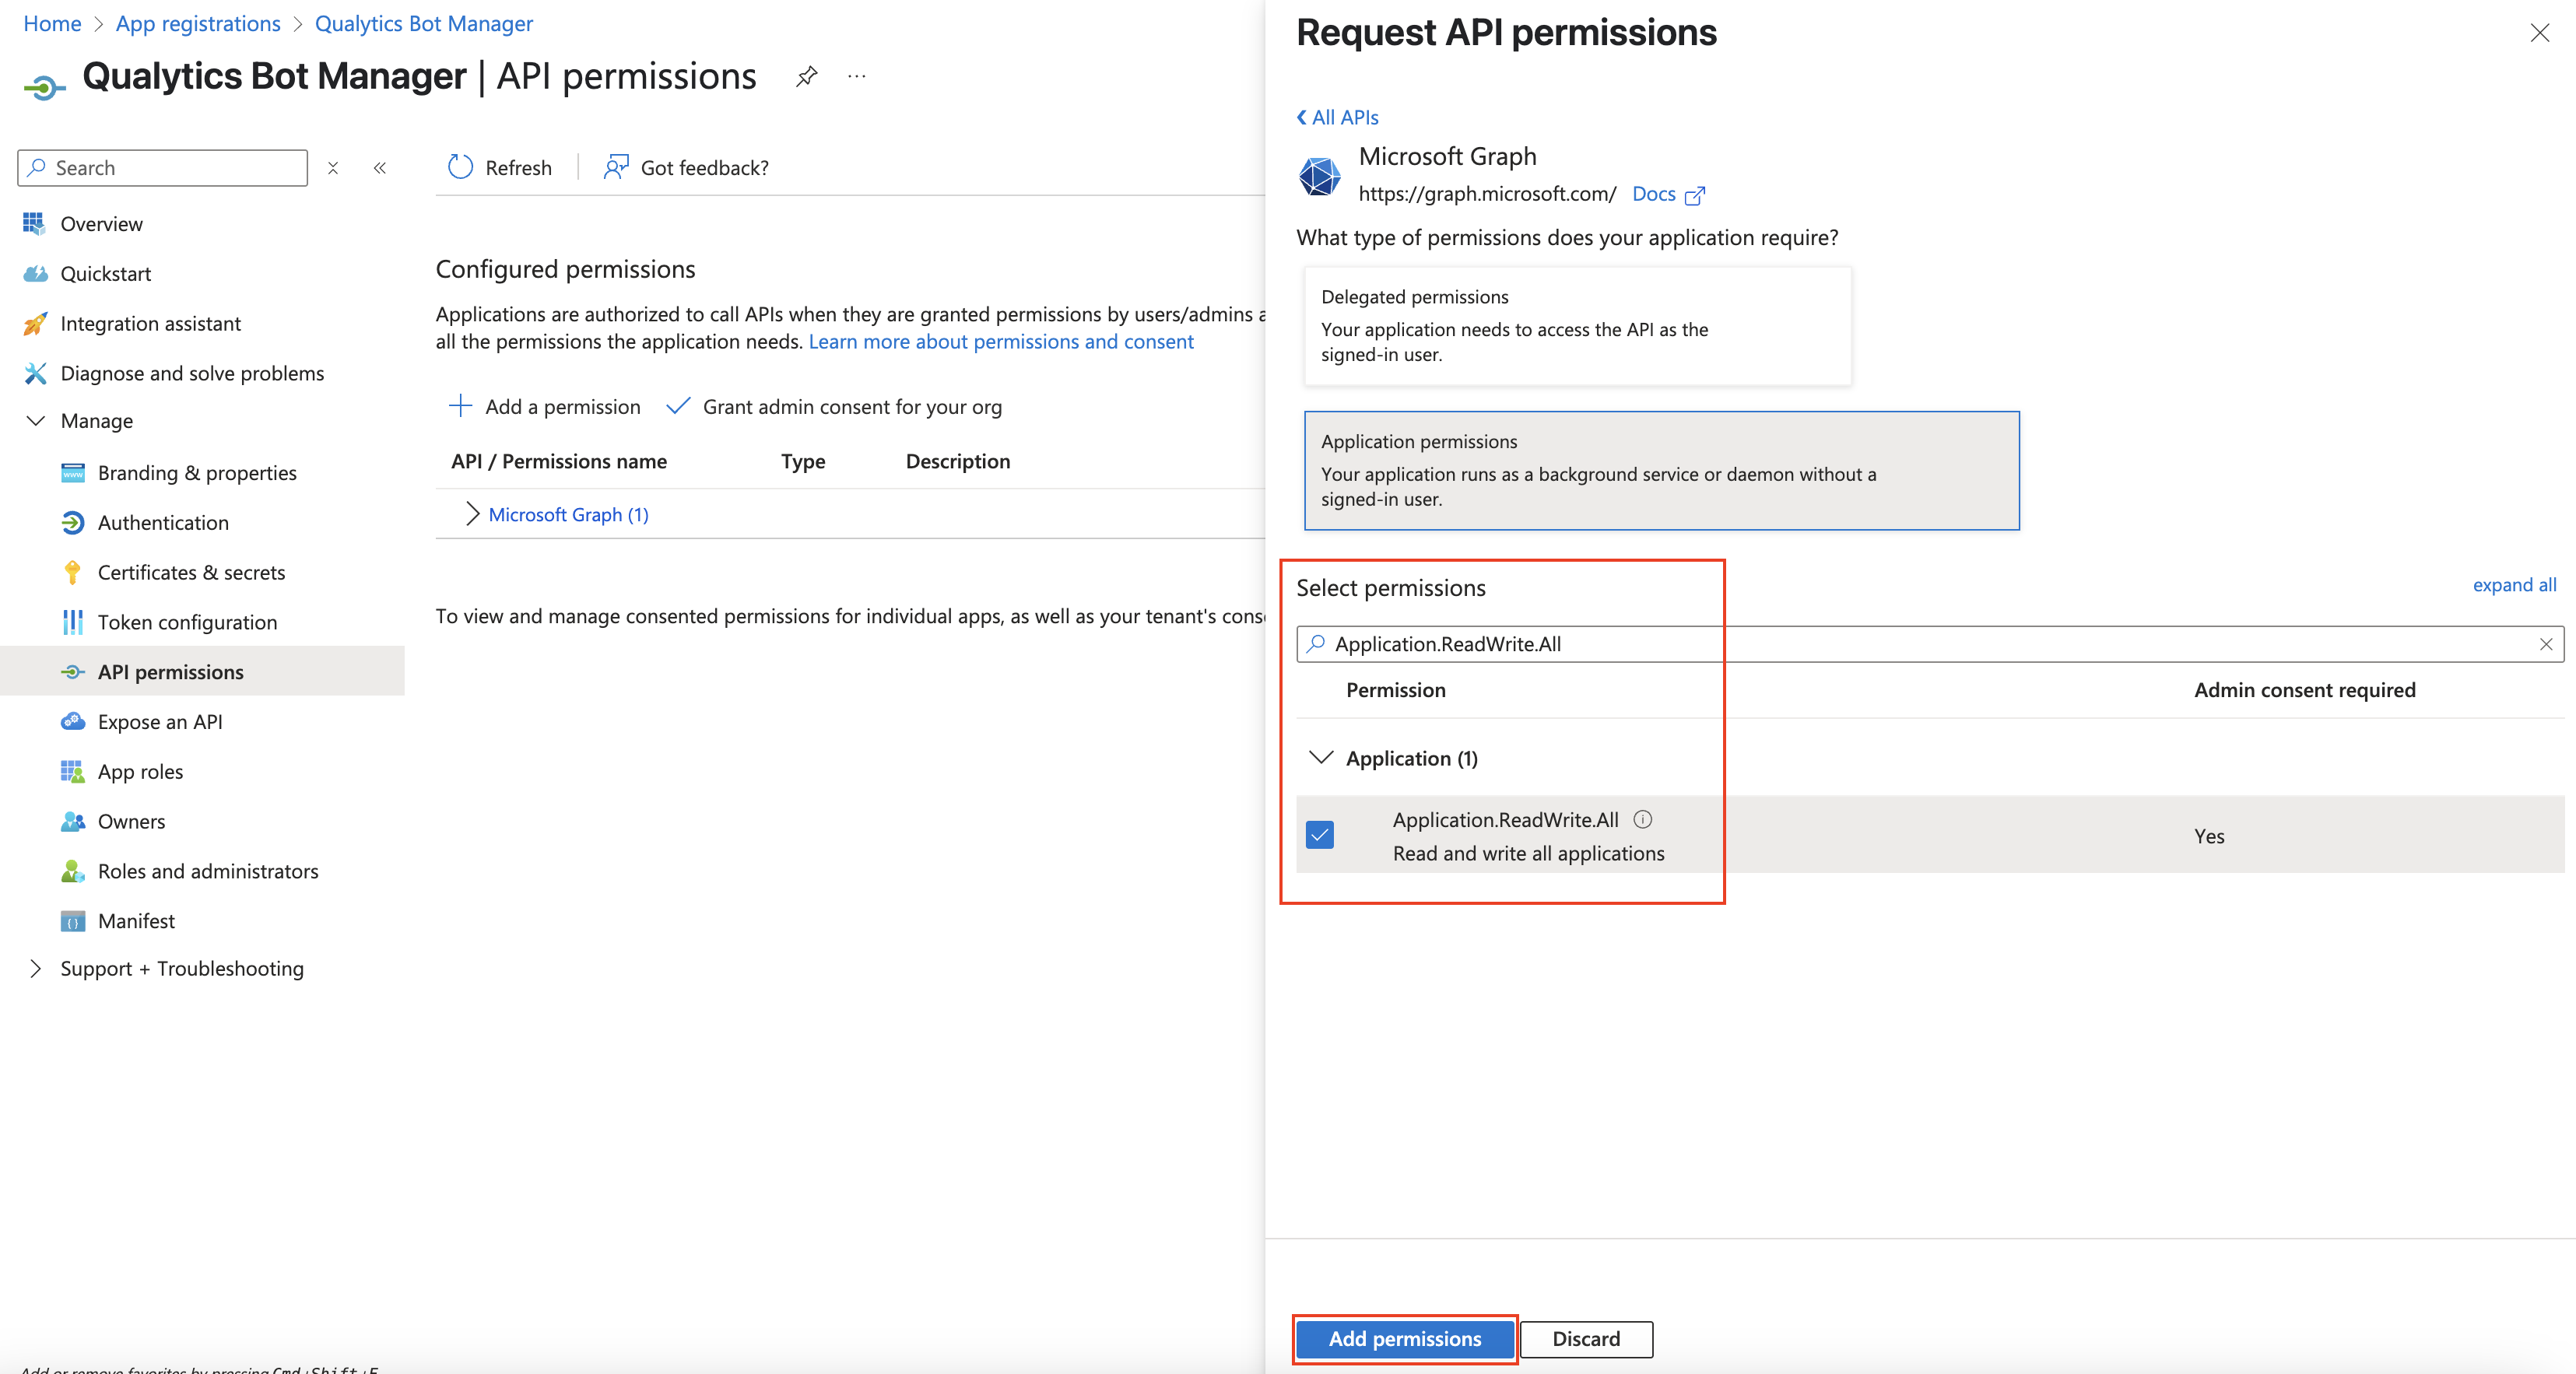
Task: Expand the Microsoft Graph (1) row
Action: (472, 514)
